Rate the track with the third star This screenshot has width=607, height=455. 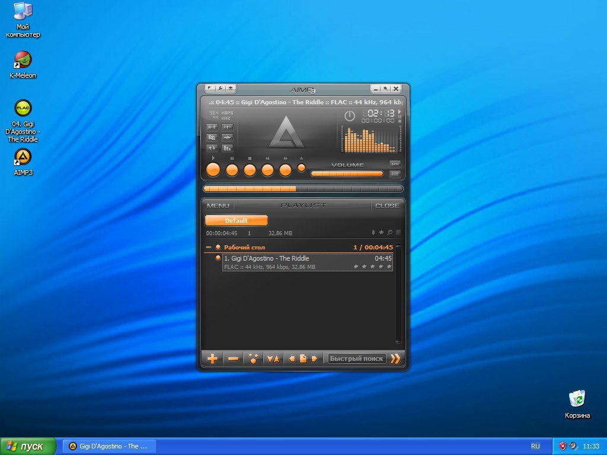click(372, 267)
